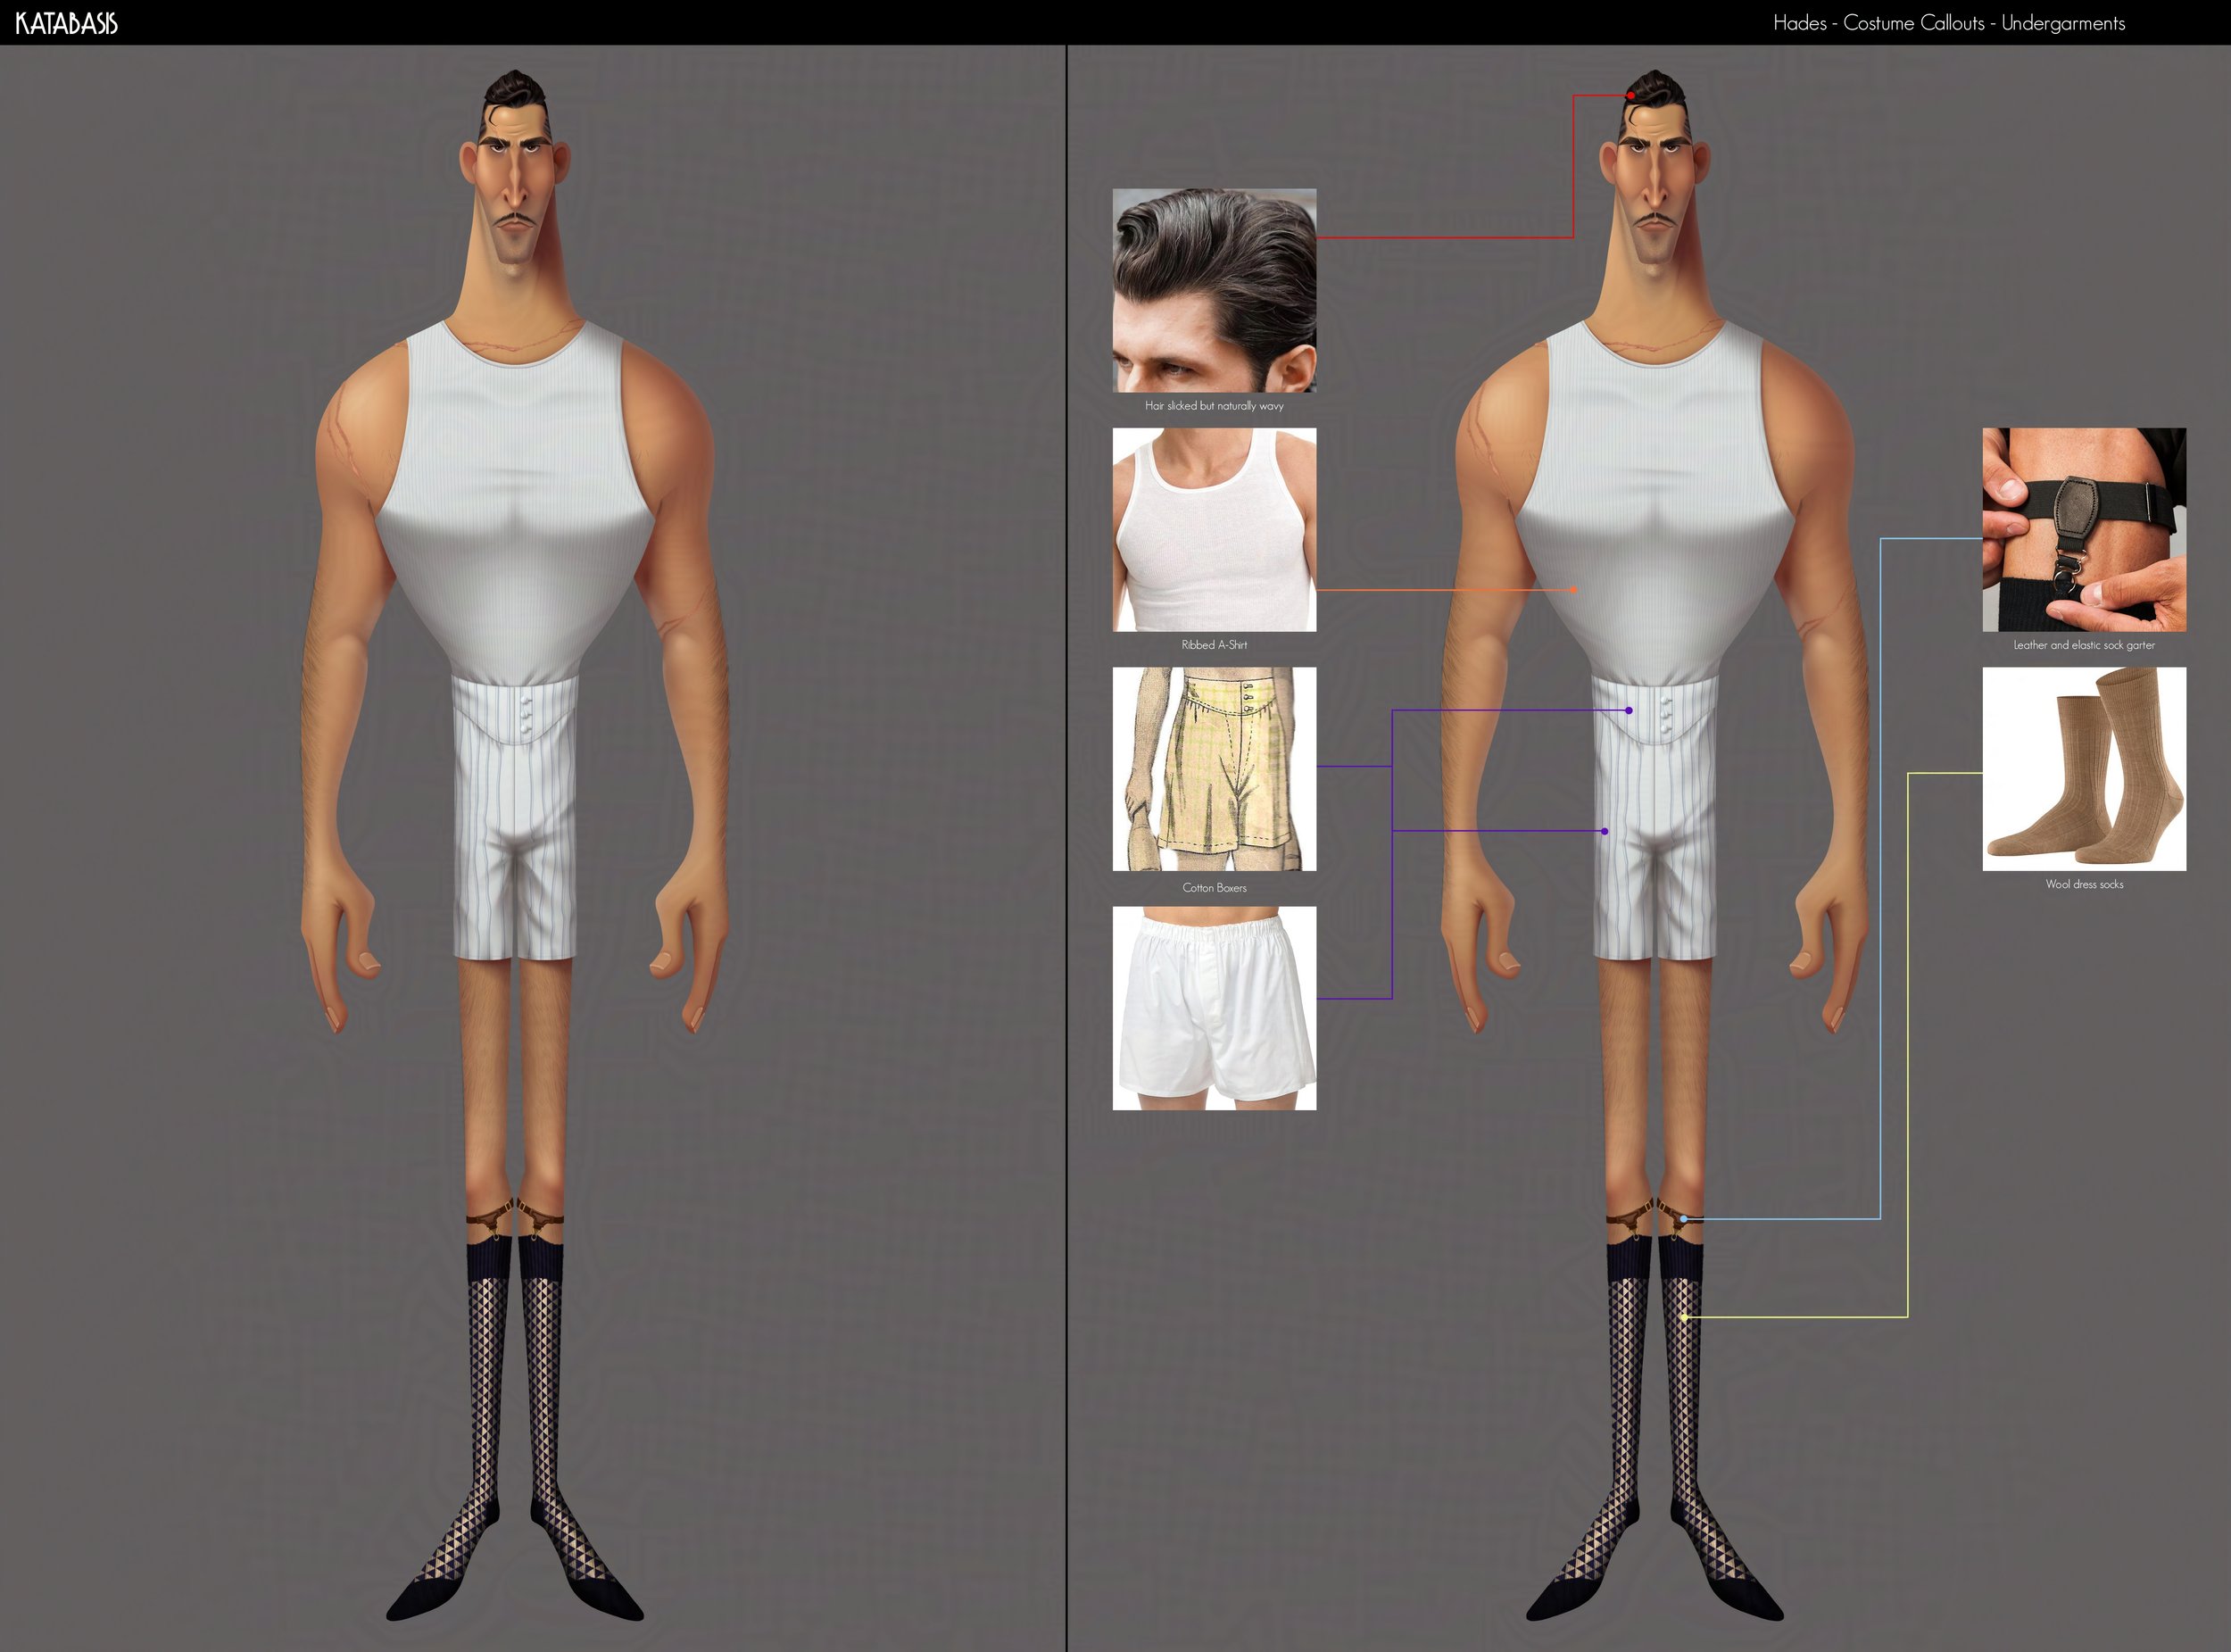Click the red callout dot on the hair
The height and width of the screenshot is (1652, 2231).
click(1631, 96)
